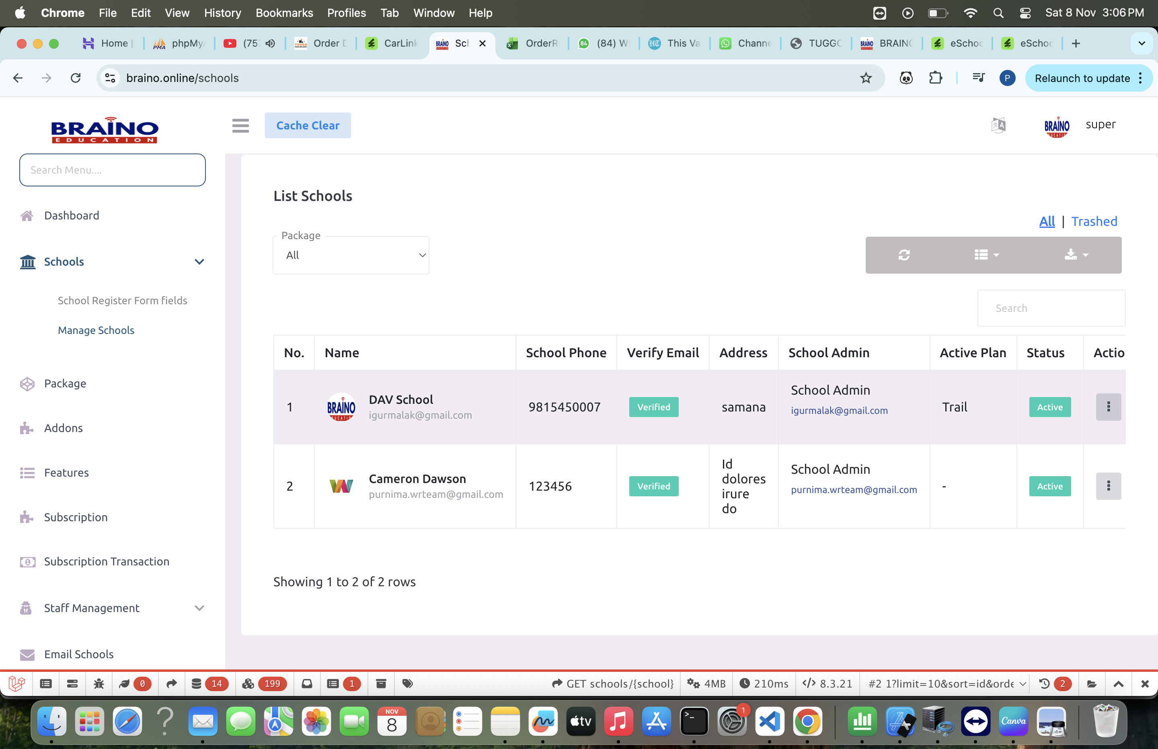Viewport: 1158px width, 749px height.
Task: Open the Trashed schools link
Action: [1094, 221]
